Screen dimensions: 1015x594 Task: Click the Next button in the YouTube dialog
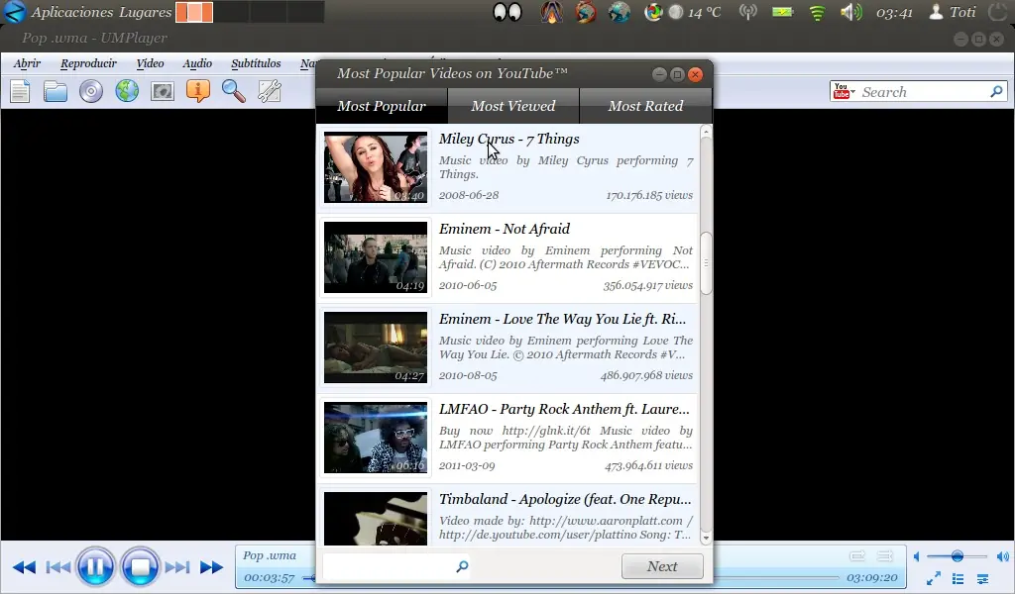[662, 566]
